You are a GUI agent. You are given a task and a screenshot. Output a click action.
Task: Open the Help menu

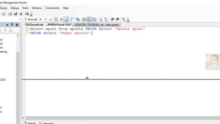pyautogui.click(x=66, y=8)
